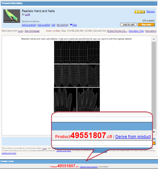Click the Try It badge icon
158x170 pixels.
click(140, 12)
